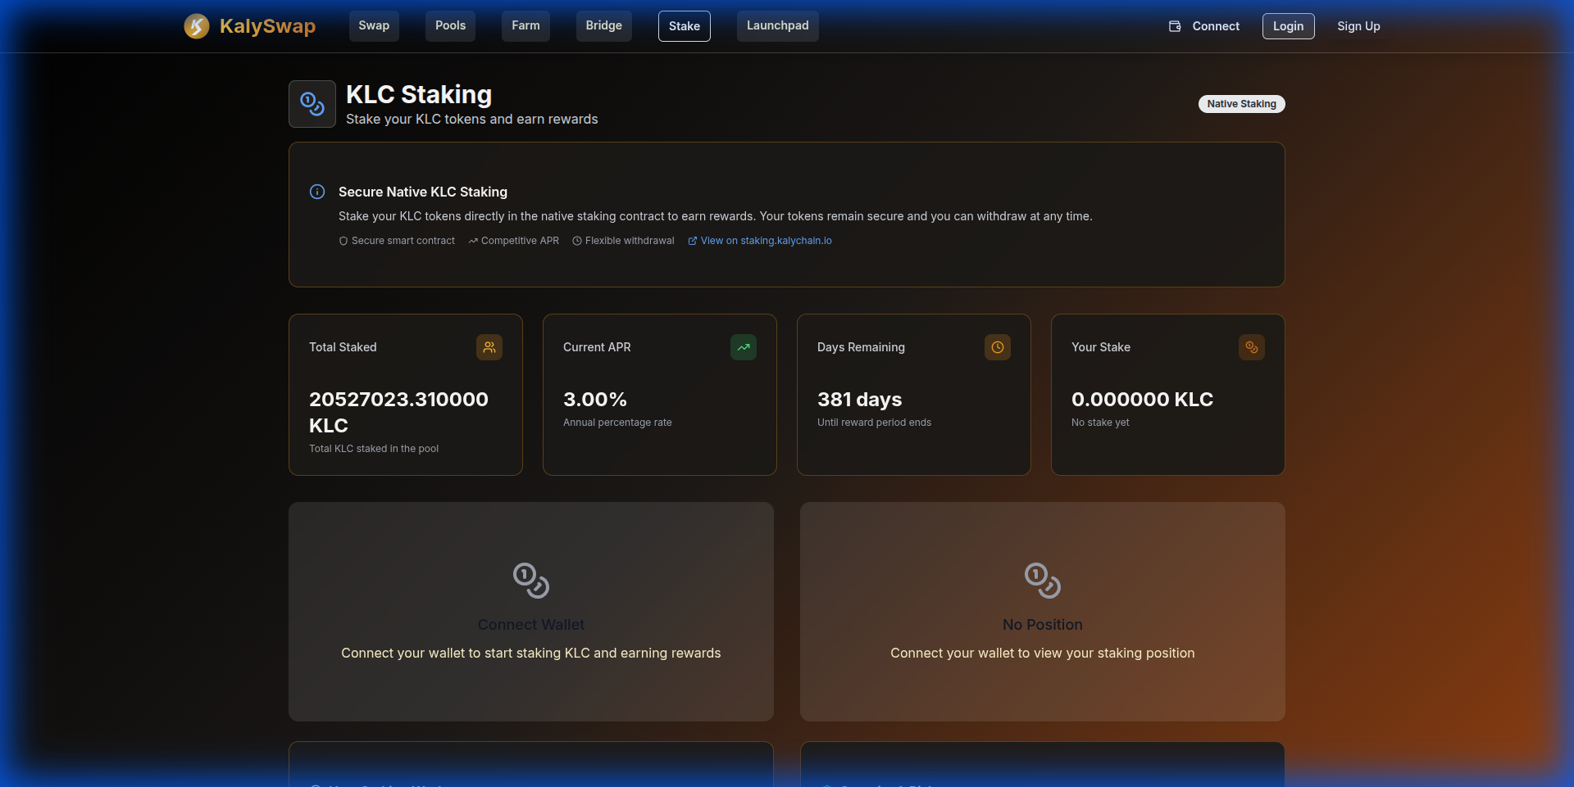The height and width of the screenshot is (787, 1574).
Task: Click the trending arrow icon before Competitive APR
Action: [472, 241]
